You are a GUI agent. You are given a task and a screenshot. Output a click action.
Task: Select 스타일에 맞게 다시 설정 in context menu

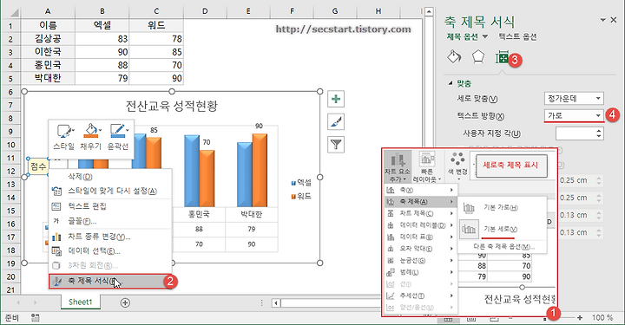coord(110,191)
